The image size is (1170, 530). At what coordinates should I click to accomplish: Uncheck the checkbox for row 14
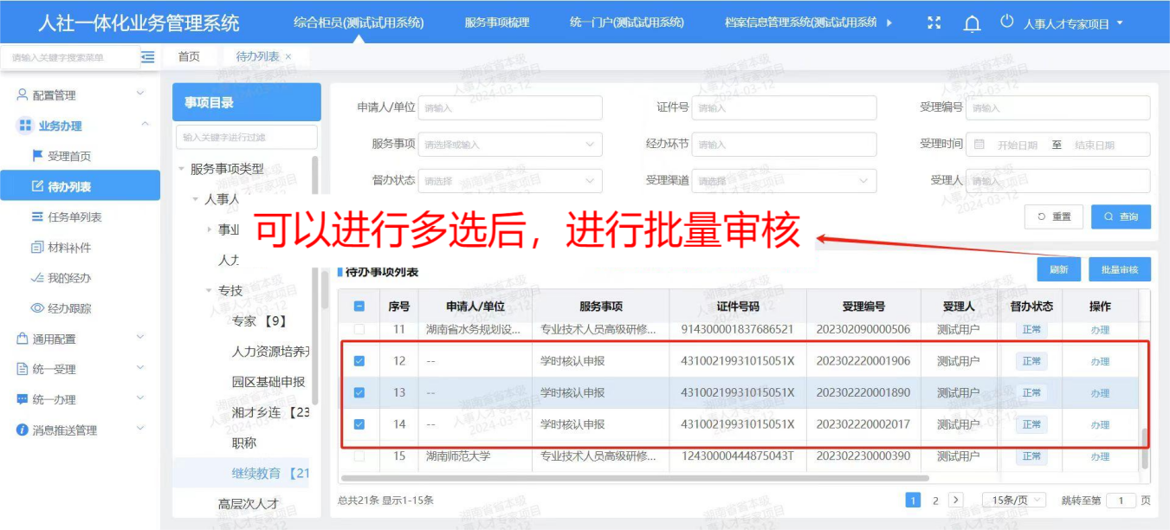pos(359,424)
